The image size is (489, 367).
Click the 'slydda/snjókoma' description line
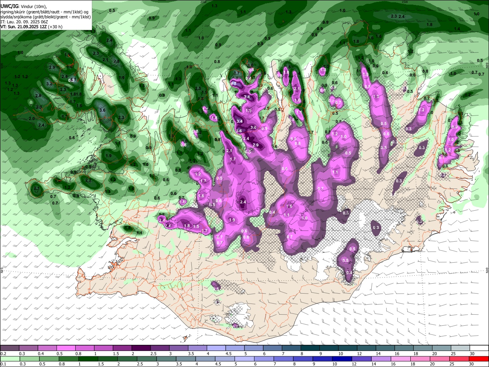[45, 17]
